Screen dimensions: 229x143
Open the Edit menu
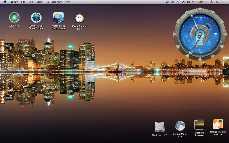click(31, 2)
